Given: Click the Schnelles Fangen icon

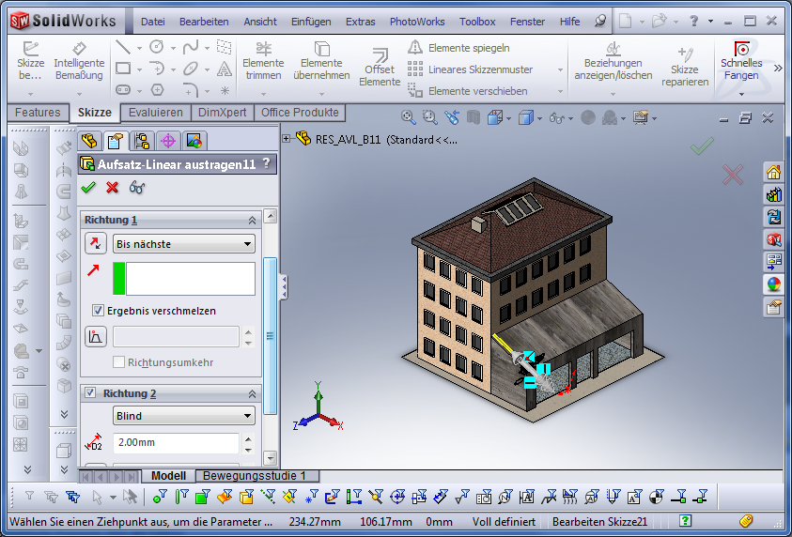Looking at the screenshot, I should pyautogui.click(x=741, y=62).
